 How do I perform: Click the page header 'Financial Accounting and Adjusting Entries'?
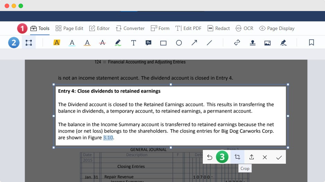click(147, 62)
